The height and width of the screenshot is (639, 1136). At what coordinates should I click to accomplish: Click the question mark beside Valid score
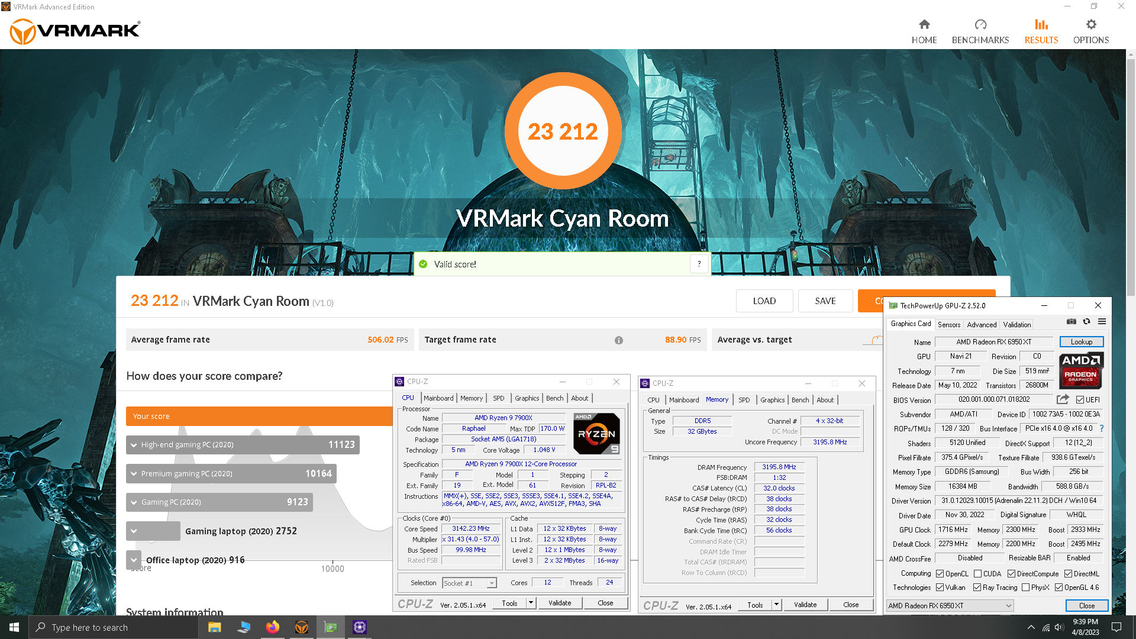tap(699, 264)
